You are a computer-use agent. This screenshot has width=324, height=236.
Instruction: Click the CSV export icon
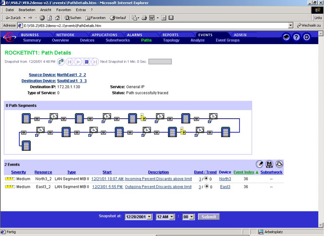coord(269,164)
